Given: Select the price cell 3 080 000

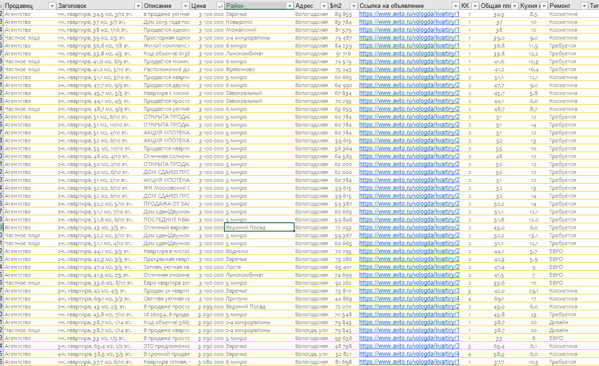Looking at the screenshot, I should pyautogui.click(x=208, y=362).
